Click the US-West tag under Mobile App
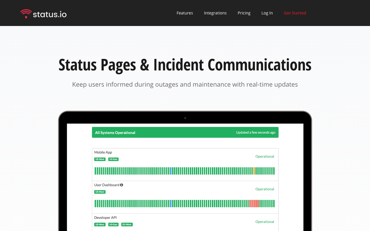 click(x=100, y=159)
